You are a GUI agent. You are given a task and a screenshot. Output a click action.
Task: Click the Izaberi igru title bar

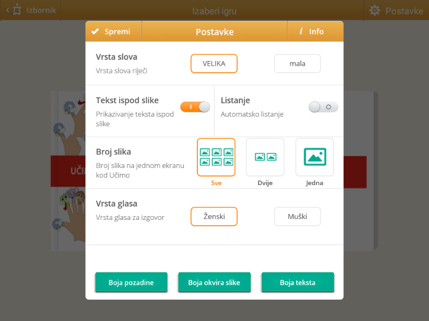coord(214,11)
